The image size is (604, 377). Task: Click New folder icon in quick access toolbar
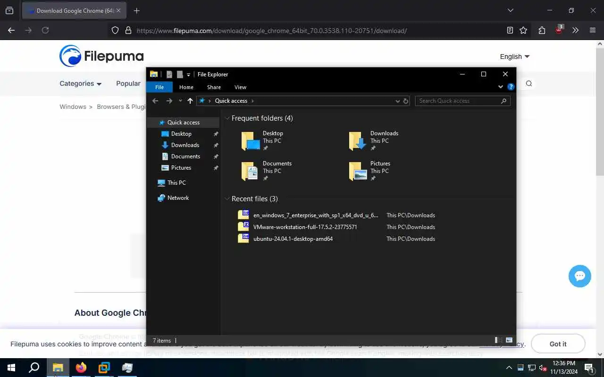pyautogui.click(x=180, y=74)
